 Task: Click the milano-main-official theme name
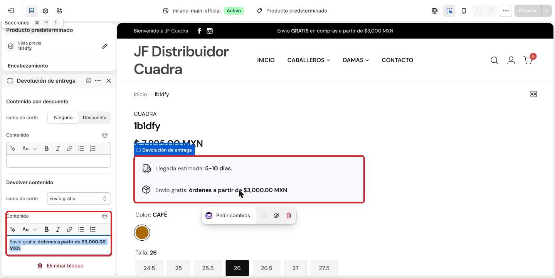197,11
